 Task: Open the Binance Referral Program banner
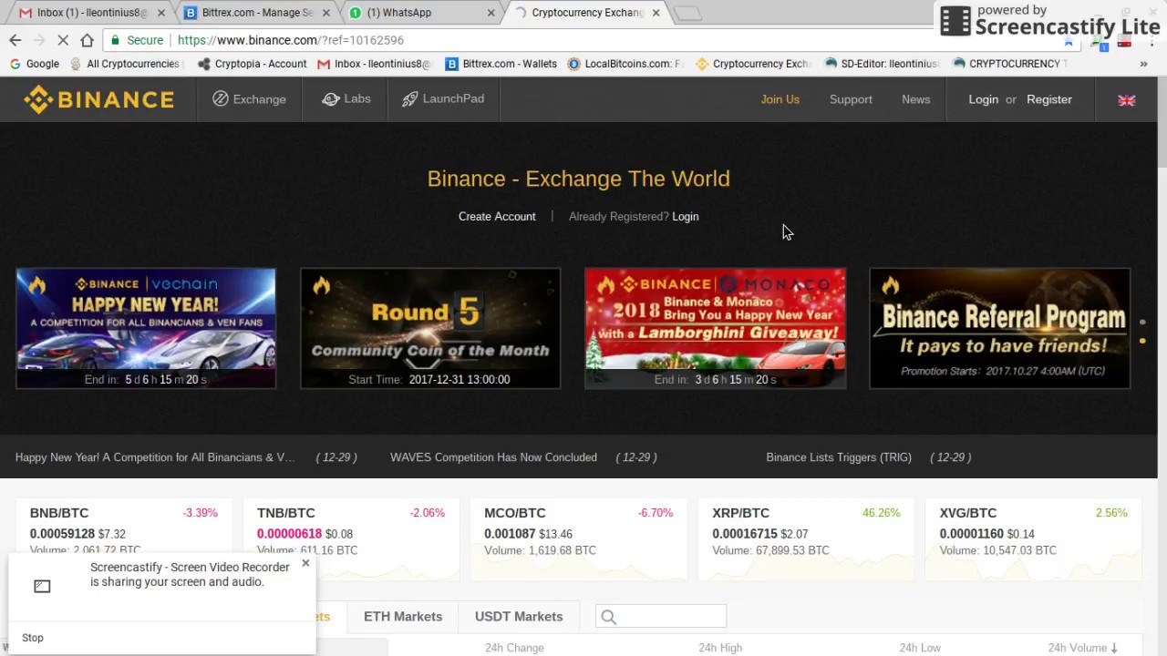click(999, 328)
